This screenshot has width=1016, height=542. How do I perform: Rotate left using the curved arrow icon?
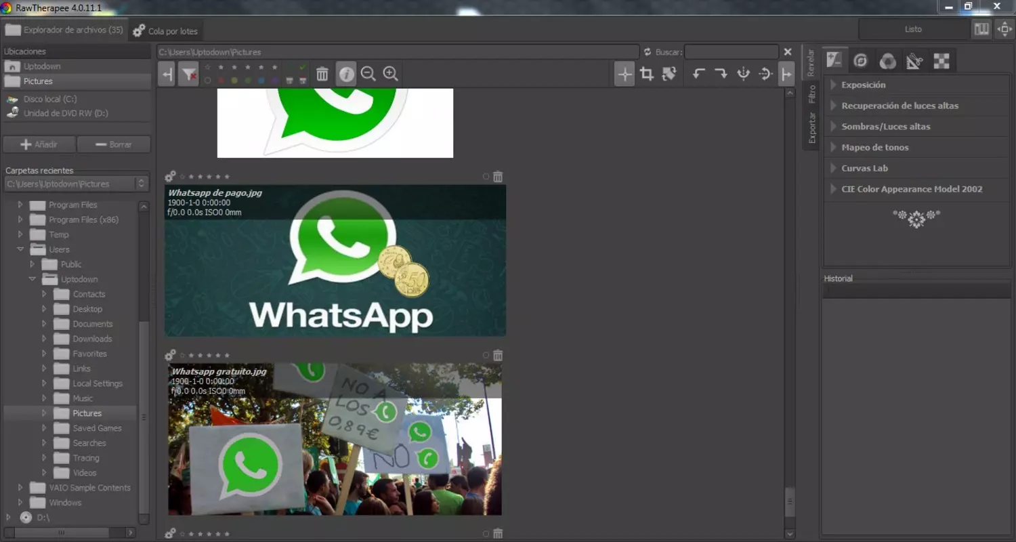(x=699, y=74)
